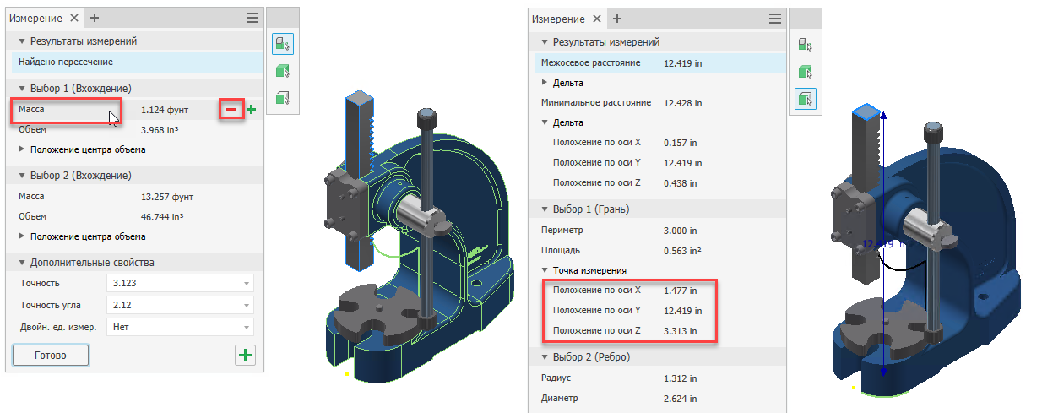Collapse Дельта under Минимальное расстояние
The height and width of the screenshot is (413, 1042).
[x=545, y=122]
